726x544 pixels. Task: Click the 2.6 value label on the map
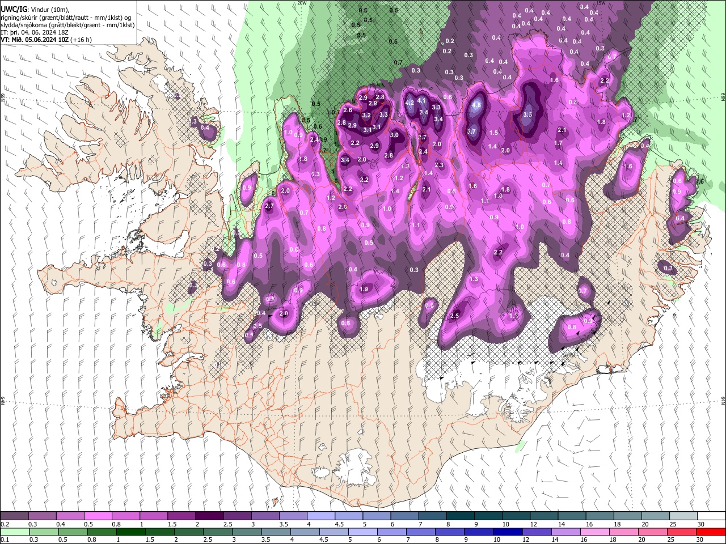point(348,110)
